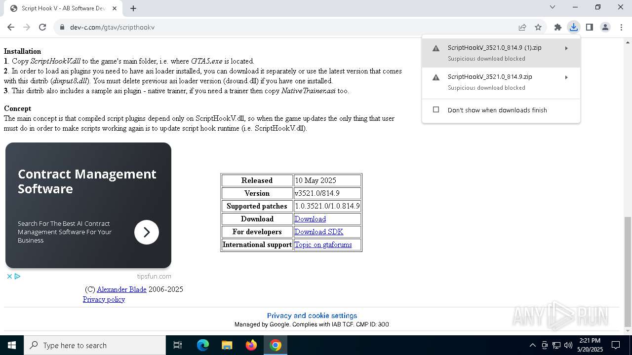Click warning icon of ScriptHookV_3521.0_814.9.zip download
This screenshot has height=355, width=632.
pyautogui.click(x=436, y=77)
